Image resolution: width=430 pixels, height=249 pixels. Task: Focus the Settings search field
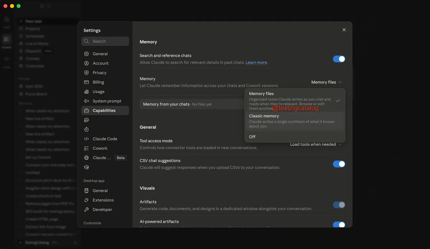point(105,41)
